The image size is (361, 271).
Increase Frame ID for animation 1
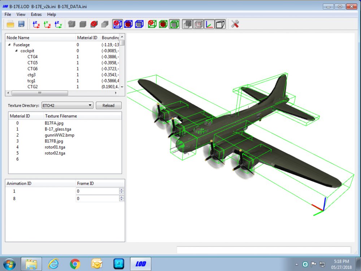click(122, 190)
